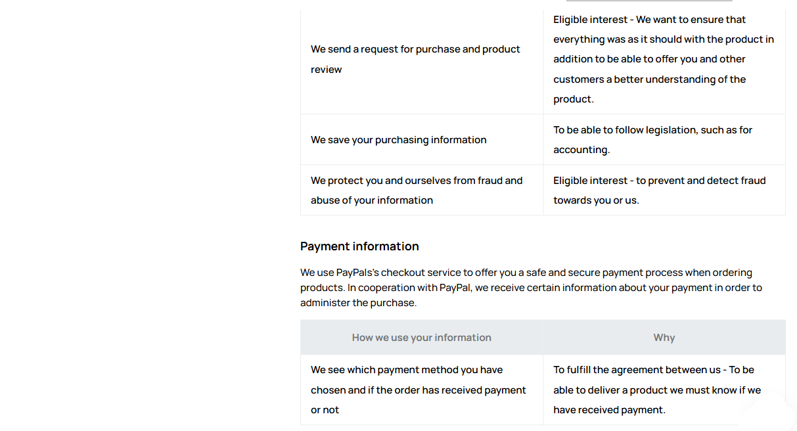The width and height of the screenshot is (797, 431).
Task: Click the word "accounting." in the table
Action: click(x=581, y=150)
